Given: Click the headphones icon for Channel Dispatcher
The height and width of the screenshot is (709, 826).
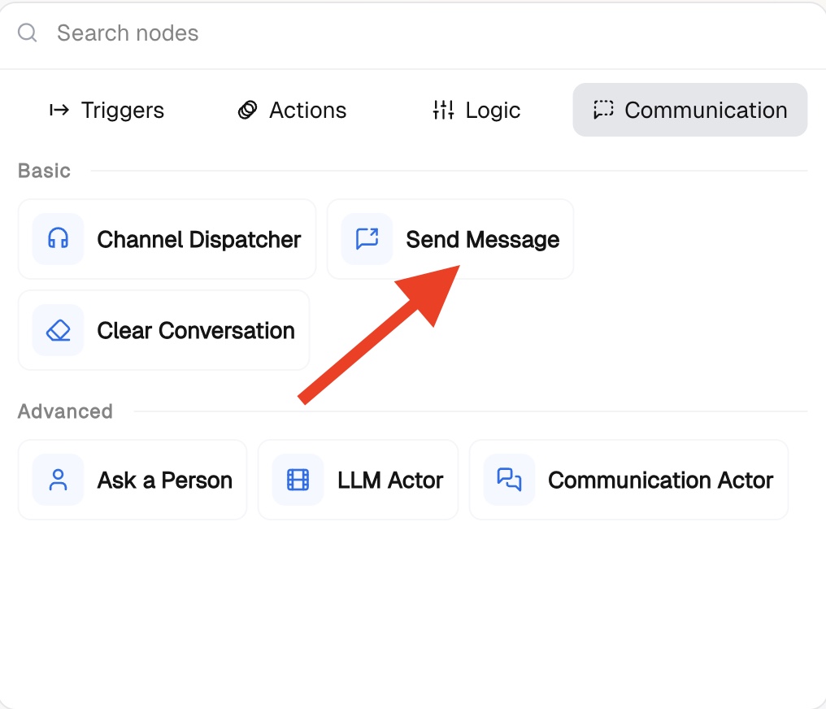Looking at the screenshot, I should [58, 239].
